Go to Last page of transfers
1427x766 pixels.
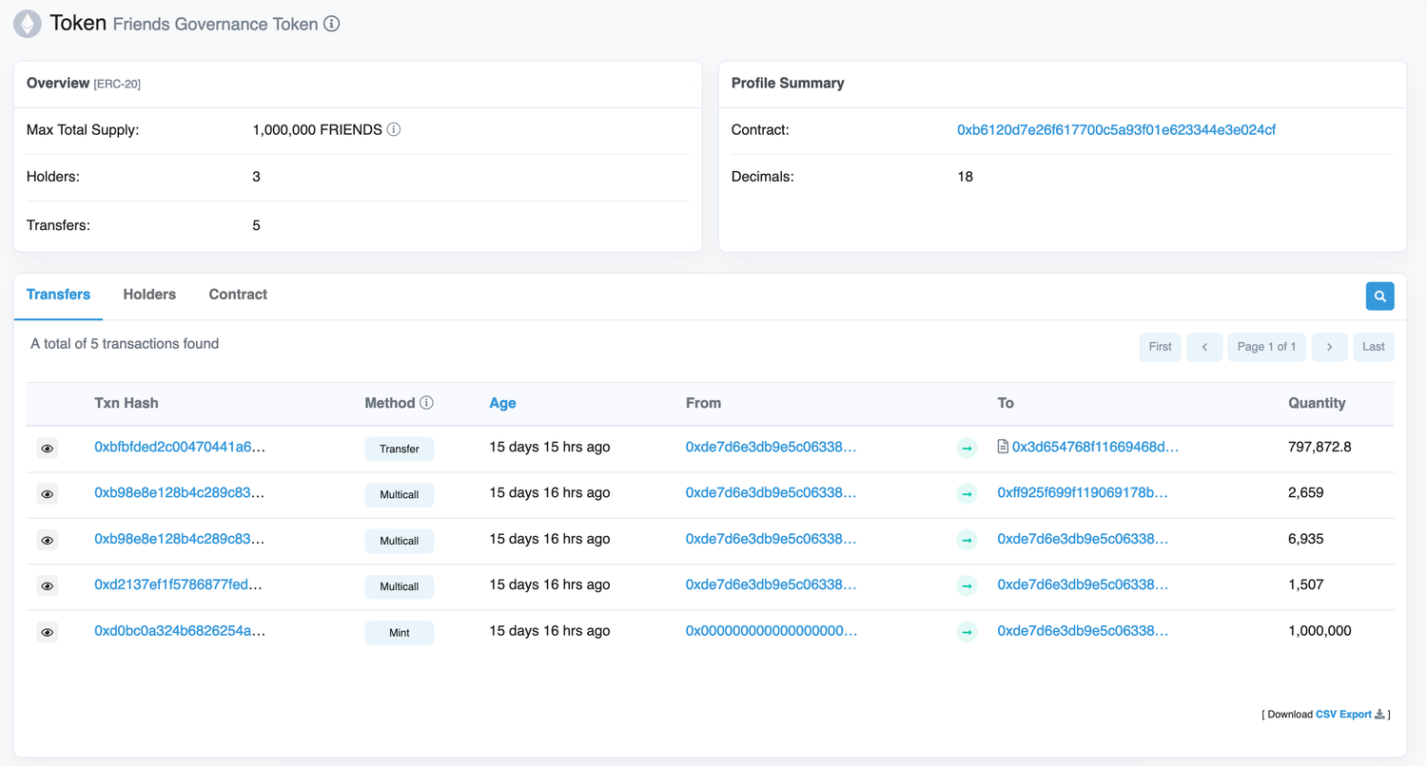click(1374, 347)
